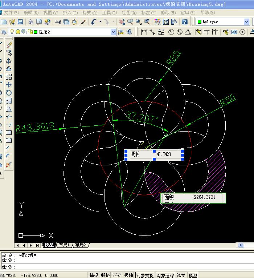The height and width of the screenshot is (278, 254).
Task: Select the Linear dimension tool
Action: coord(144,32)
